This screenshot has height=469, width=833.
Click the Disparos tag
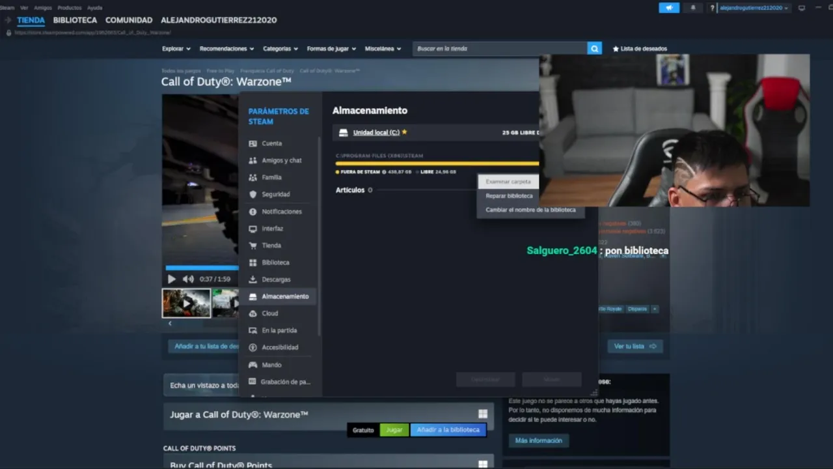(637, 309)
